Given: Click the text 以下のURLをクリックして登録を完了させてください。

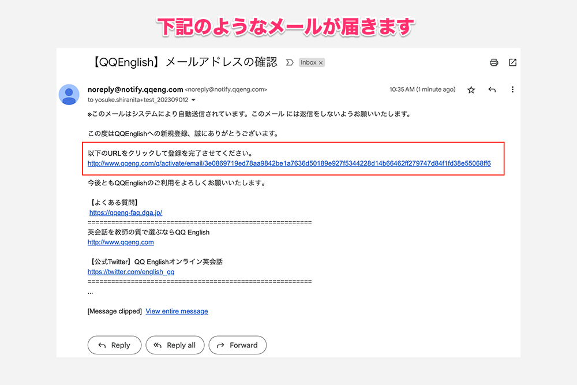Looking at the screenshot, I should (x=170, y=153).
